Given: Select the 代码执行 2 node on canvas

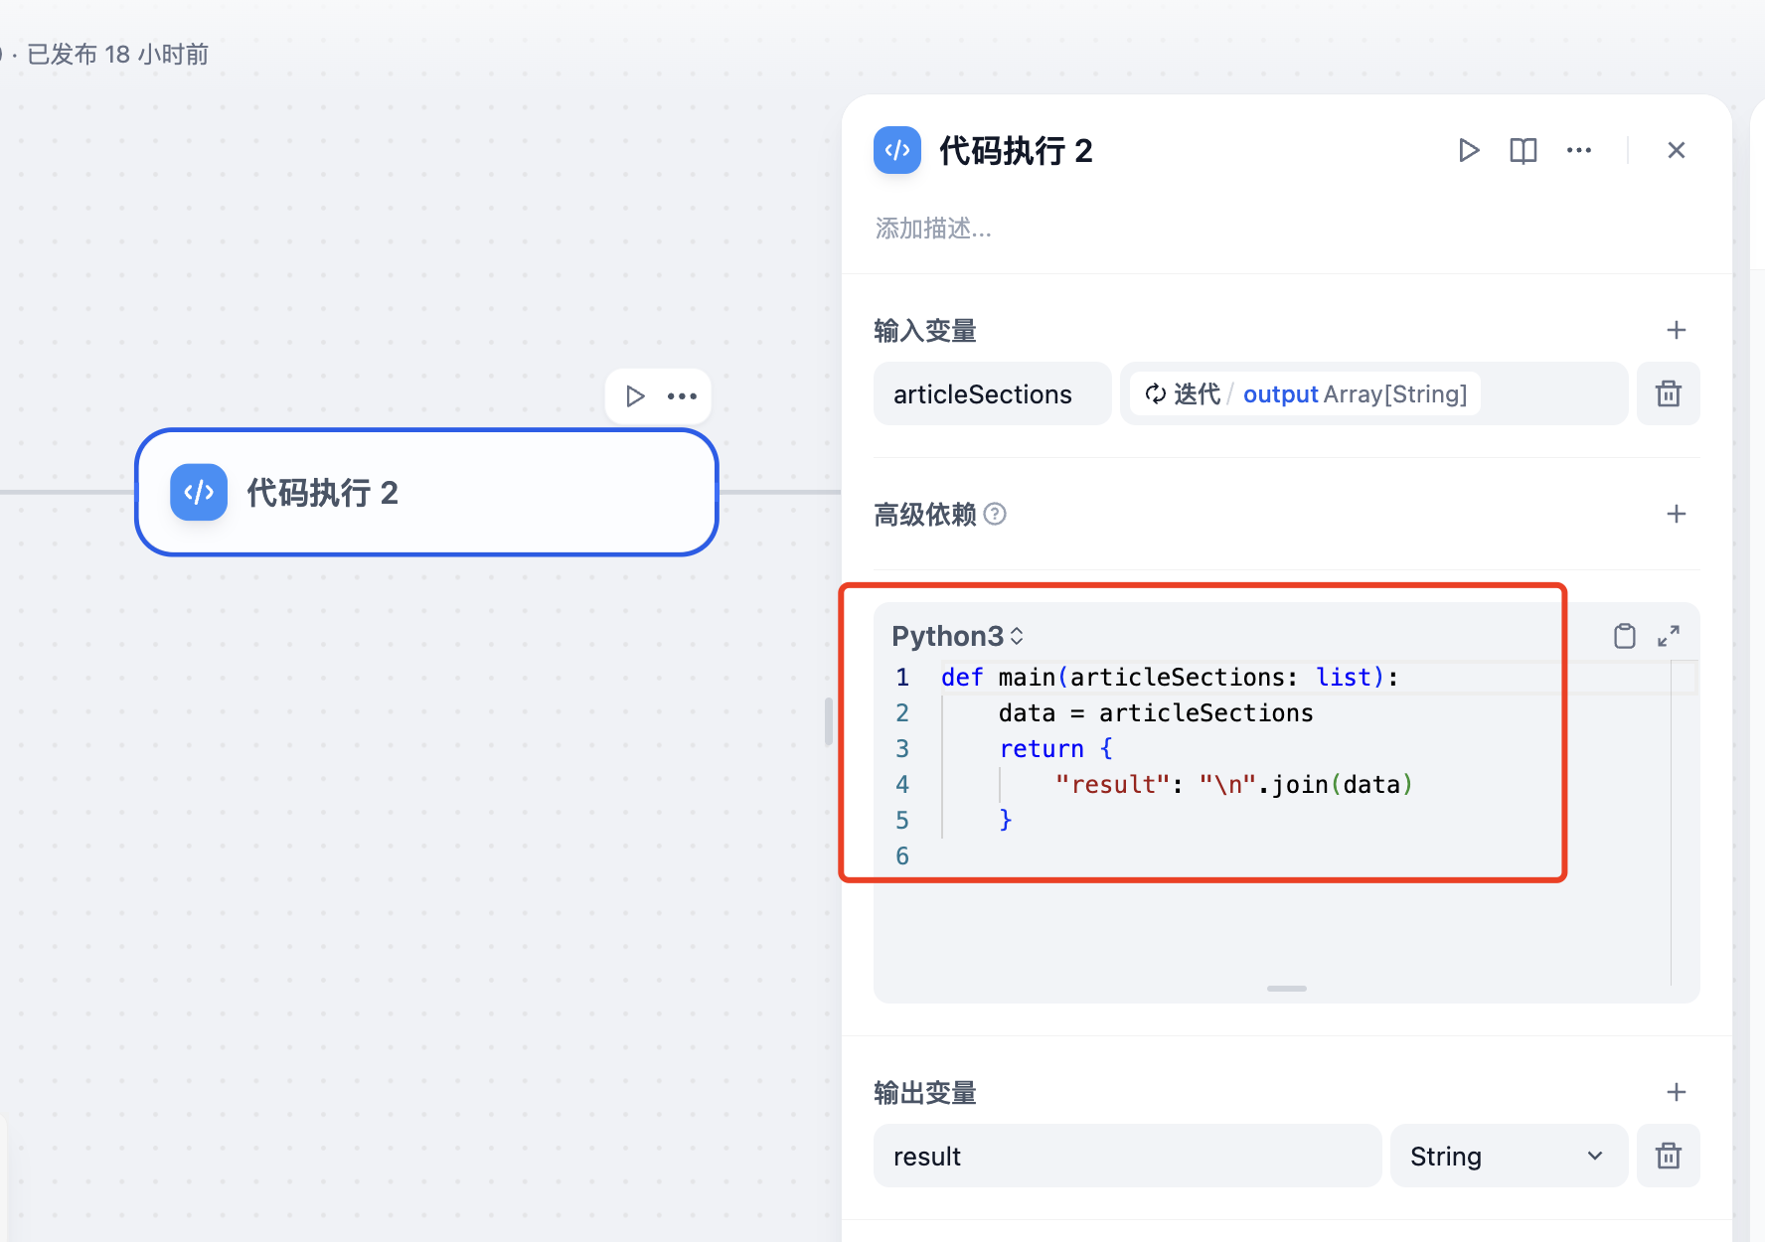Looking at the screenshot, I should click(x=426, y=493).
